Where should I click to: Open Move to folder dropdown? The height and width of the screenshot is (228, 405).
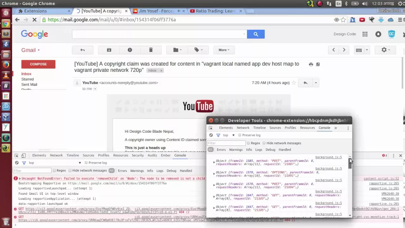point(178,50)
